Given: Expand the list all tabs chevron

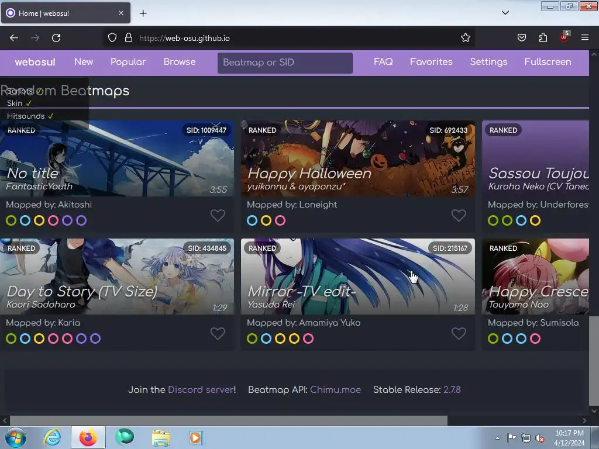Looking at the screenshot, I should coord(505,13).
